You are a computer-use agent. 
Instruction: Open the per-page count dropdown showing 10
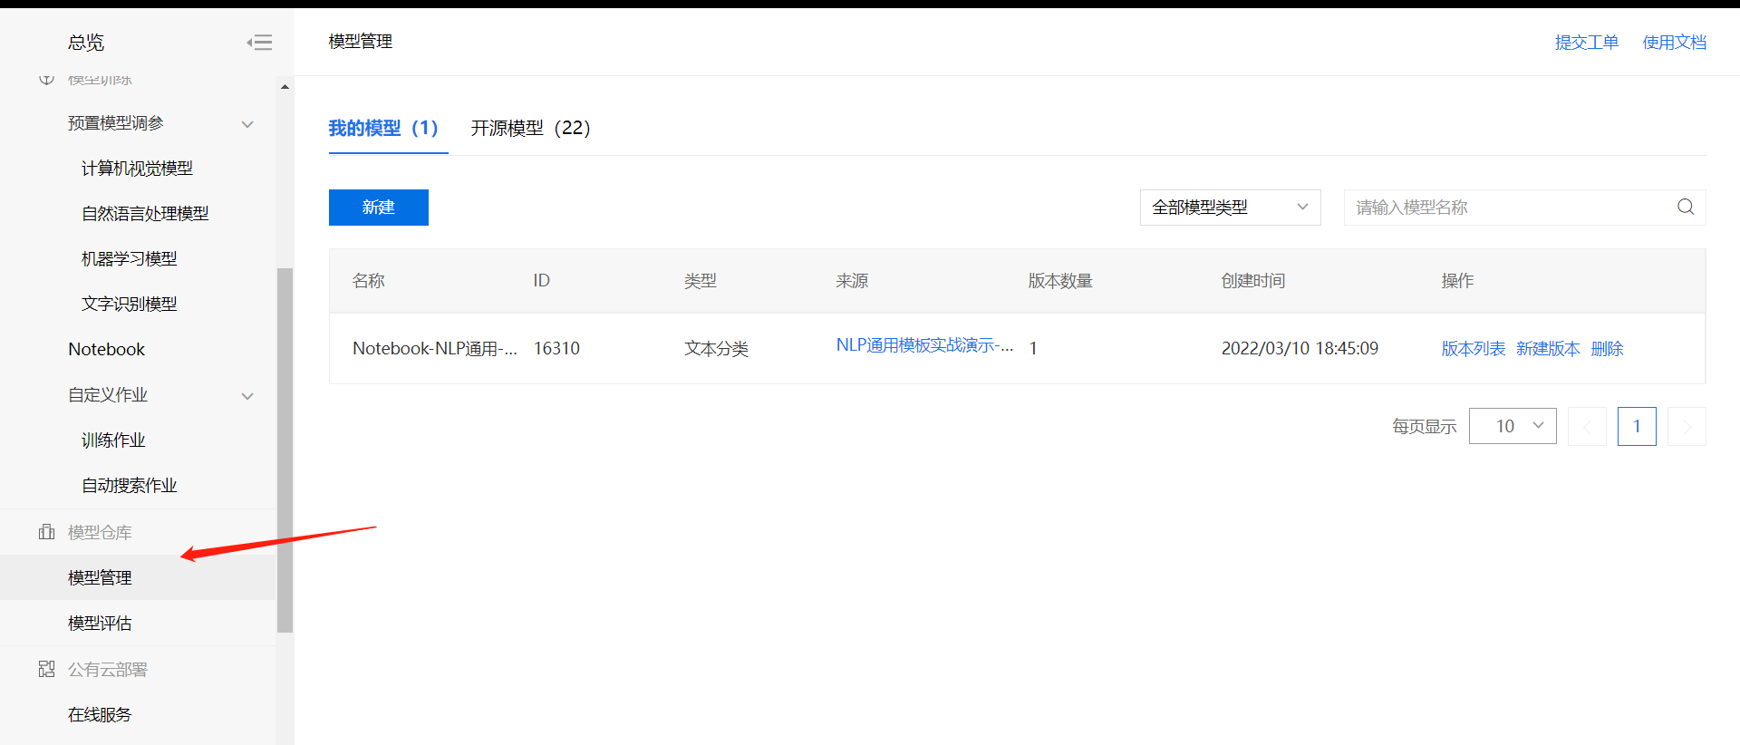1513,426
